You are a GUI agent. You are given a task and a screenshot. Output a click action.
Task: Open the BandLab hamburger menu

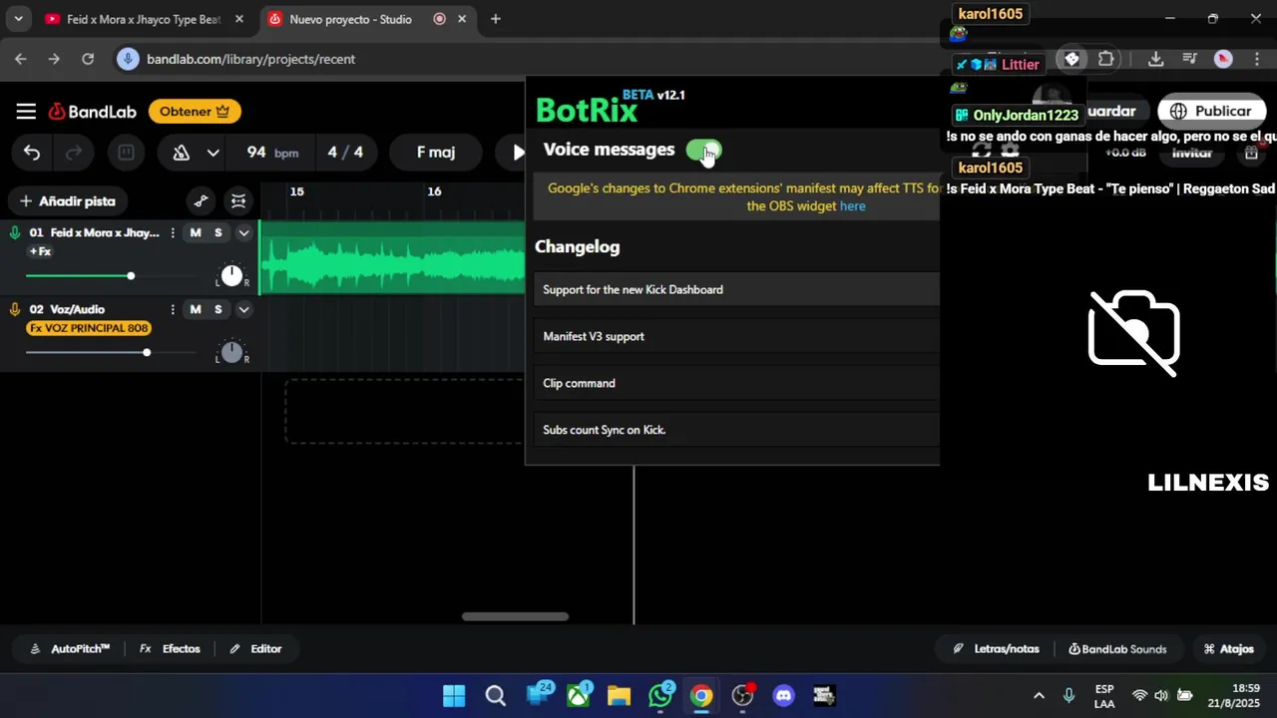26,112
